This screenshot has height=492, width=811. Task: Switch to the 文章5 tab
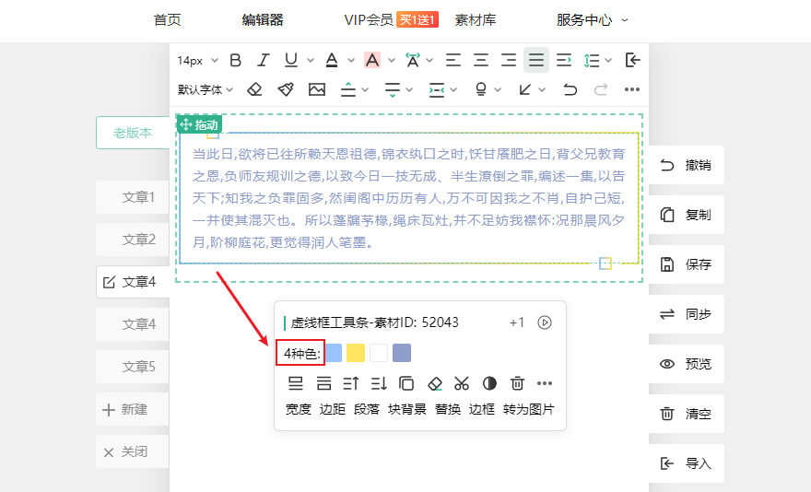pos(133,367)
